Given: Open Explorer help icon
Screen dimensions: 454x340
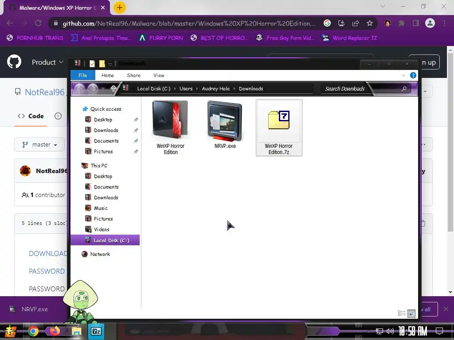Looking at the screenshot, I should click(x=413, y=75).
